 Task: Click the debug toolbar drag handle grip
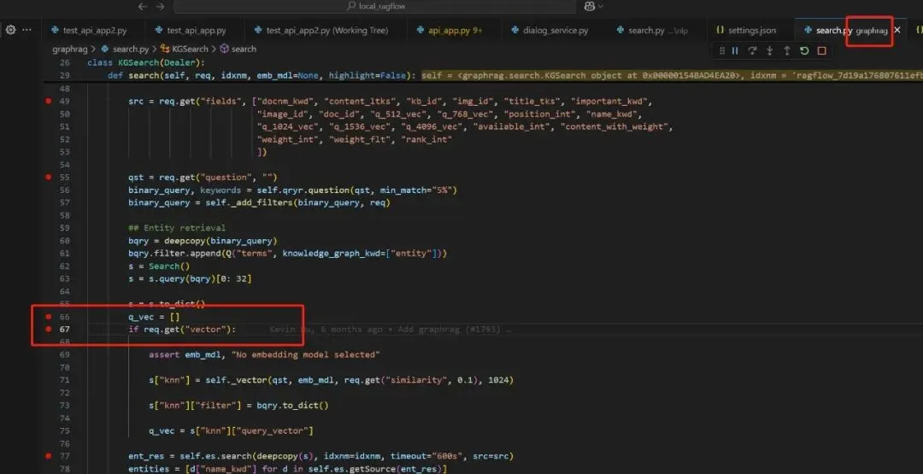[x=721, y=50]
